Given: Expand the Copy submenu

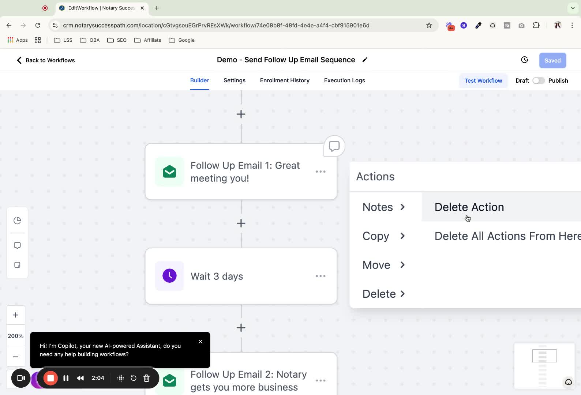Looking at the screenshot, I should [x=384, y=236].
